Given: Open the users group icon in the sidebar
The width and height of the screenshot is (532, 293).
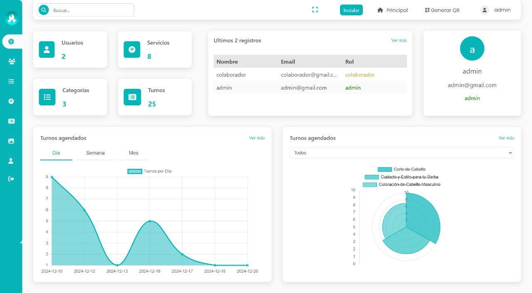Looking at the screenshot, I should (x=11, y=61).
